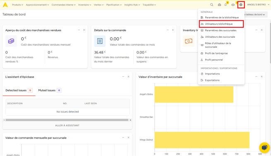Click the DESCRIPTION column header
271x156 pixels.
[15, 103]
